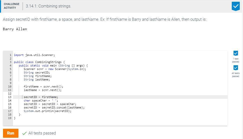Click line number 13 in the gutter
This screenshot has height=139, width=243.
(10, 97)
